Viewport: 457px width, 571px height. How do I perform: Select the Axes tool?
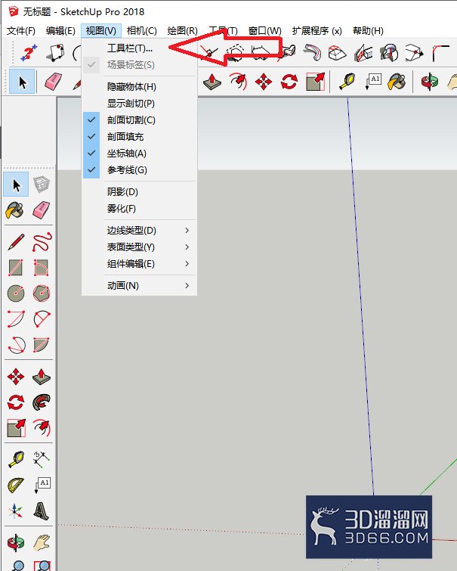[x=15, y=511]
